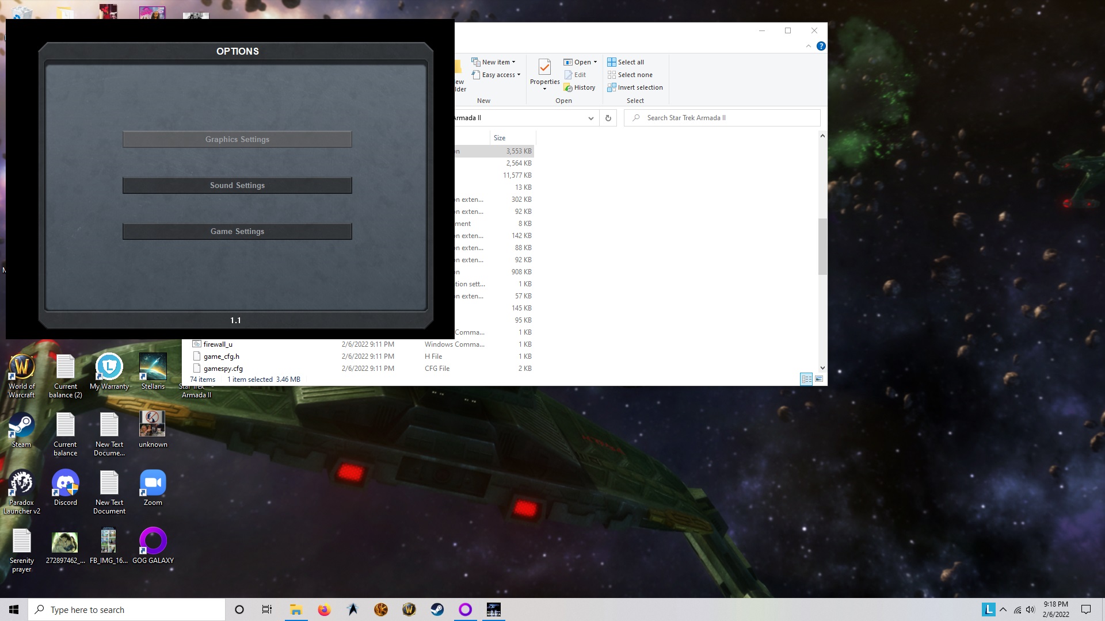The image size is (1105, 621).
Task: Expand the New item dropdown in Explorer ribbon
Action: (494, 62)
